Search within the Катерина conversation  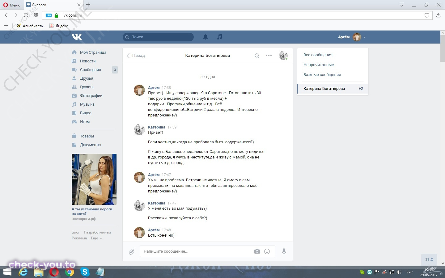coord(257,56)
